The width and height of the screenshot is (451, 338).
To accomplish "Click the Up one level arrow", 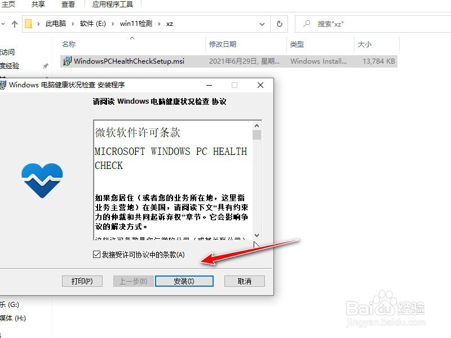I will 15,24.
